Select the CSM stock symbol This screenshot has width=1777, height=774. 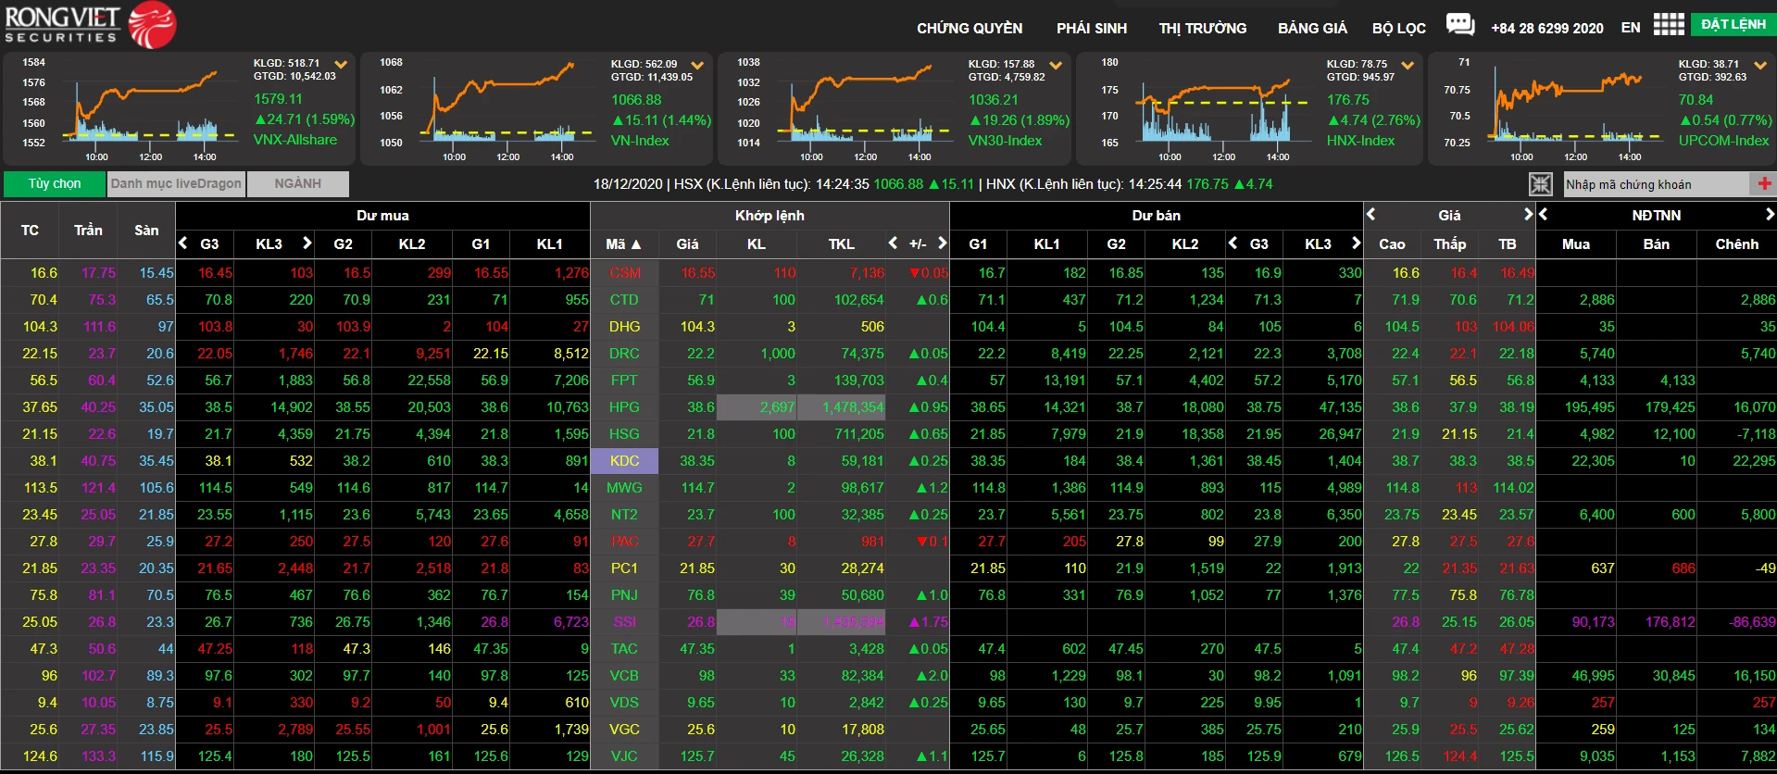[x=624, y=272]
